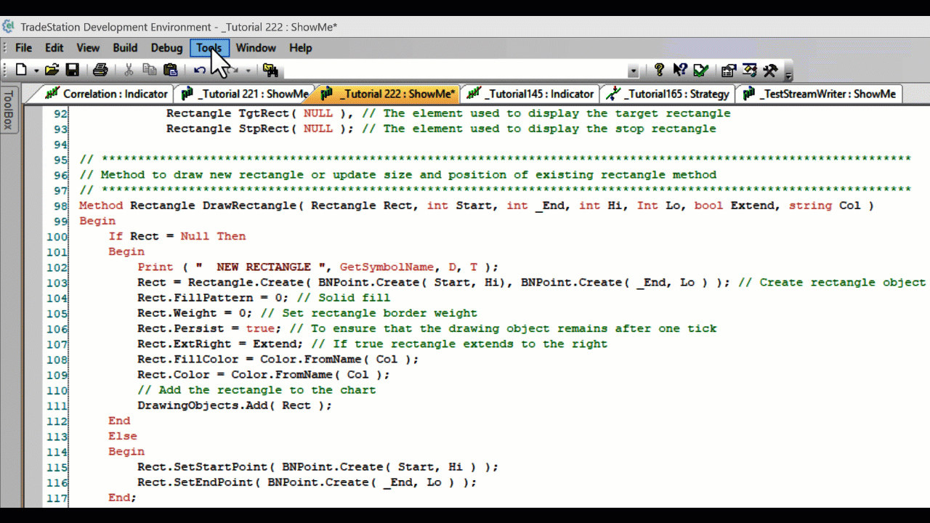
Task: Expand the New document dropdown arrow
Action: [x=36, y=71]
